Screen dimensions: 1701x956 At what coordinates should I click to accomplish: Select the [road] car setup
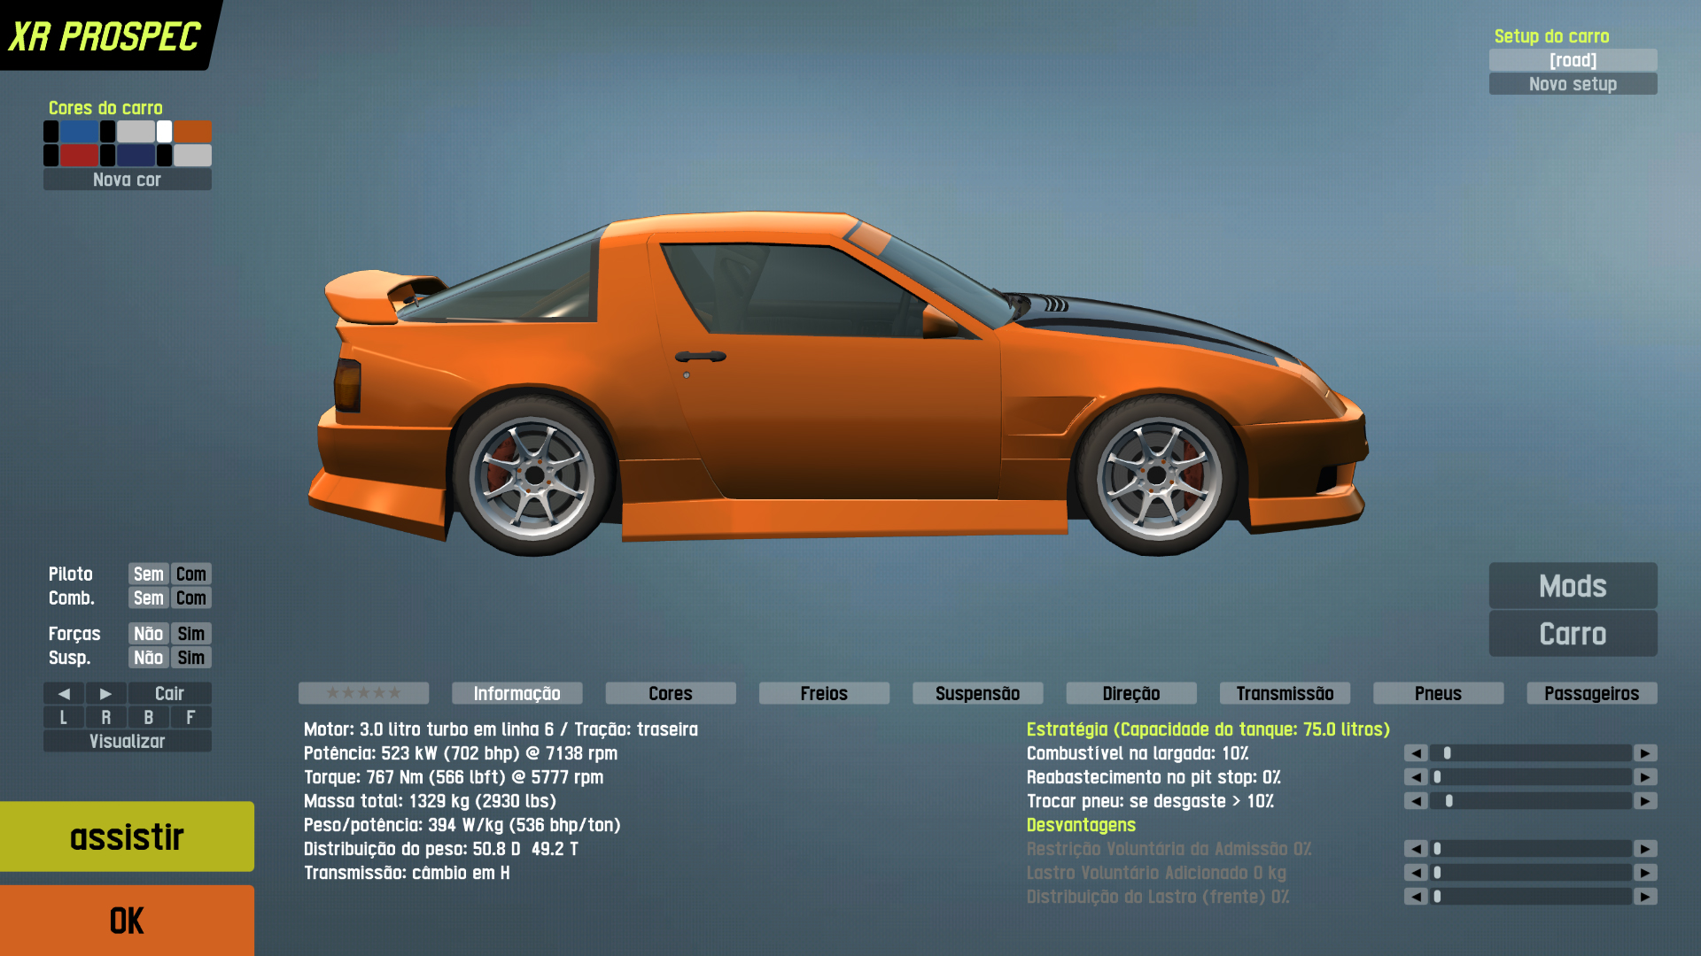tap(1573, 60)
